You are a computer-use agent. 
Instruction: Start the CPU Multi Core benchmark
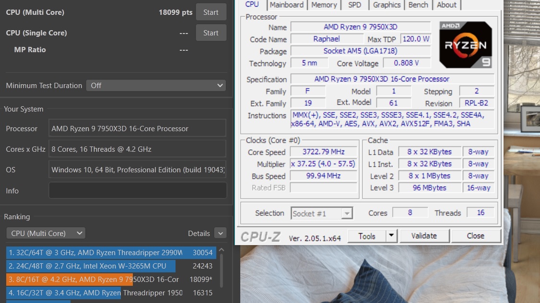pyautogui.click(x=211, y=12)
